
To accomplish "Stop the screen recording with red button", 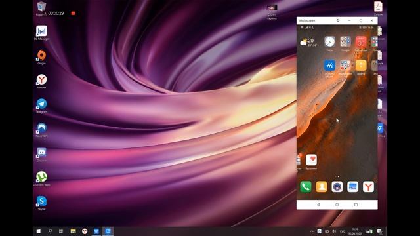I will click(x=73, y=13).
